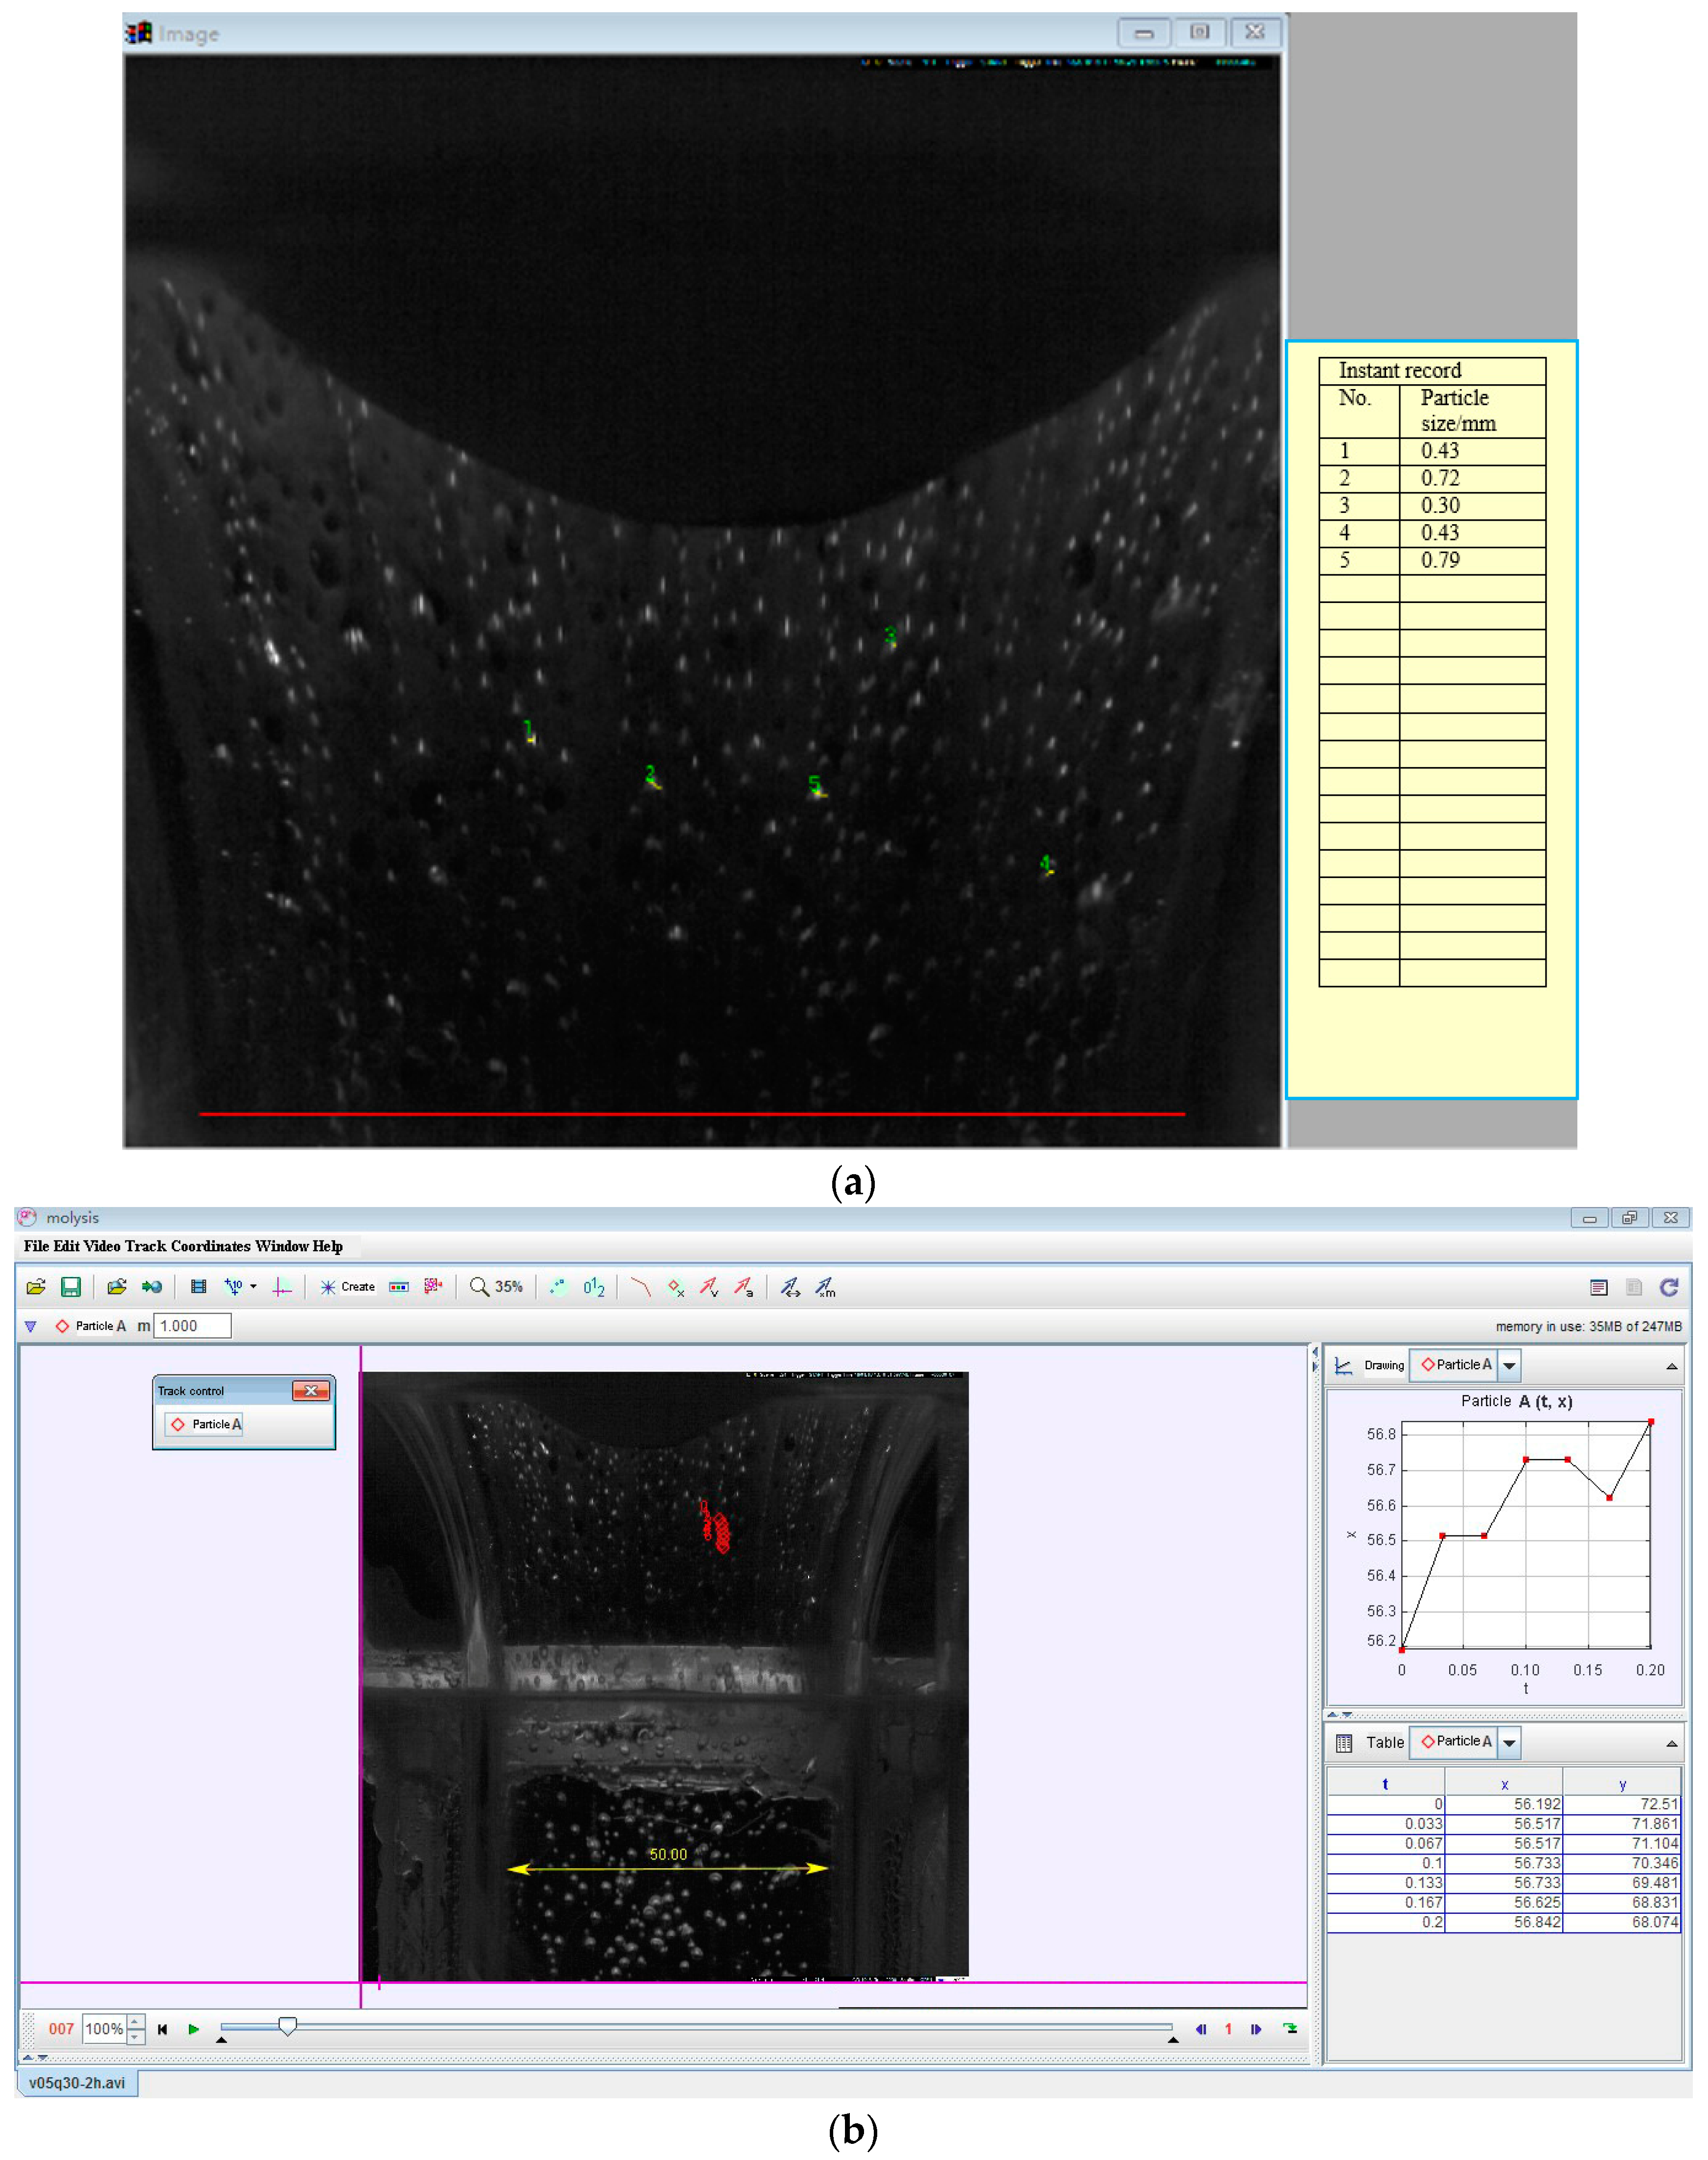Image resolution: width=1708 pixels, height=2160 pixels.
Task: Open the Track menu
Action: 145,1246
